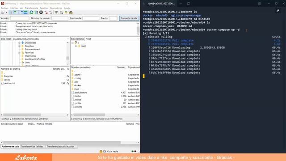The width and height of the screenshot is (286, 161).
Task: Expand the Dropbox folder tree node
Action: point(19,46)
